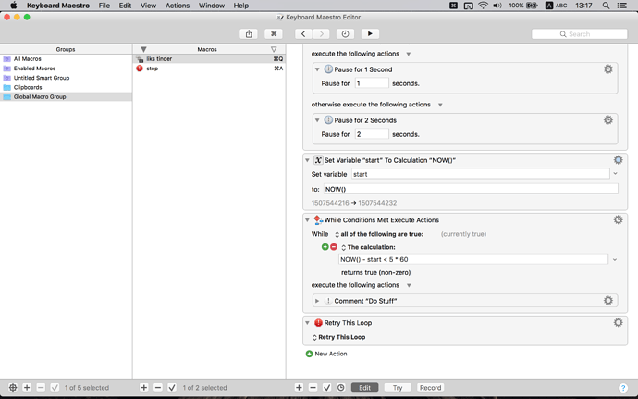Add a condition with the green plus
Image resolution: width=638 pixels, height=399 pixels.
[325, 247]
